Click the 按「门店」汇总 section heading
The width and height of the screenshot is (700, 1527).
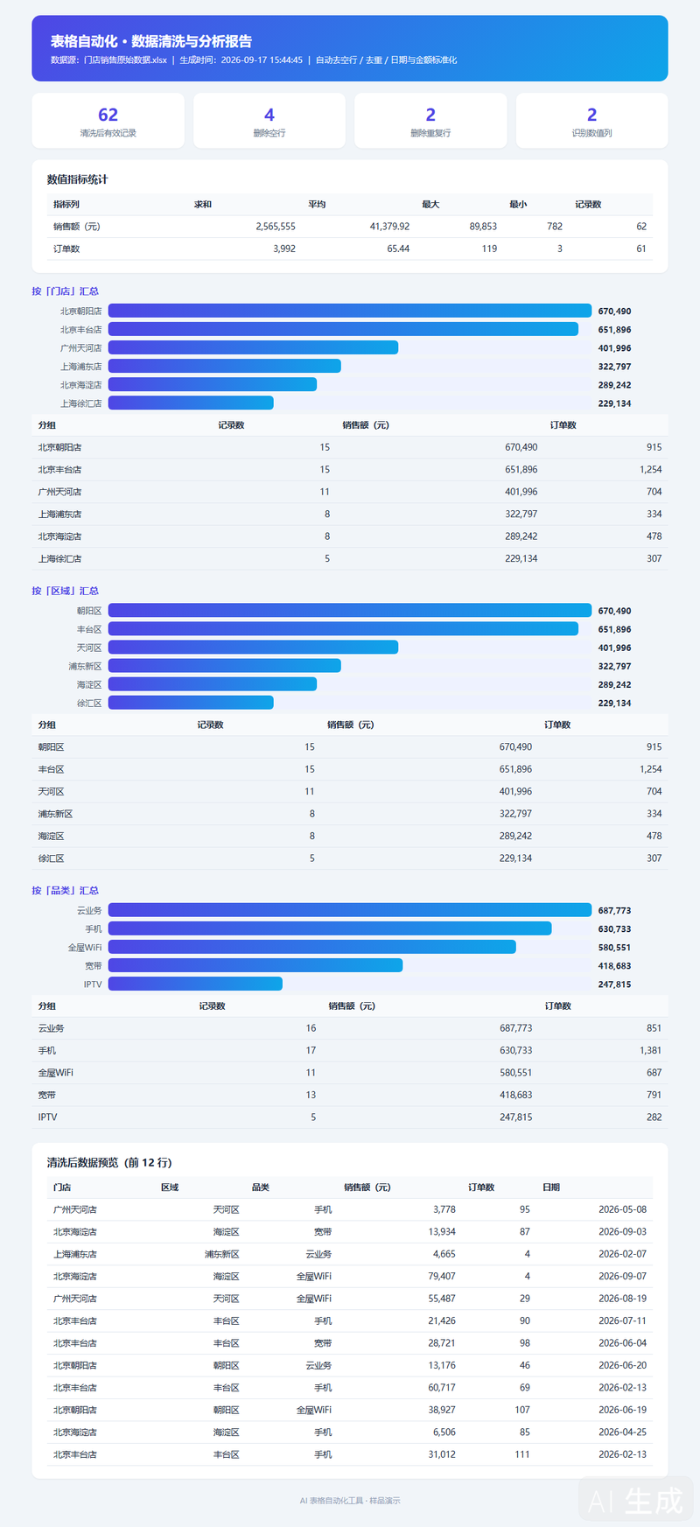[66, 291]
